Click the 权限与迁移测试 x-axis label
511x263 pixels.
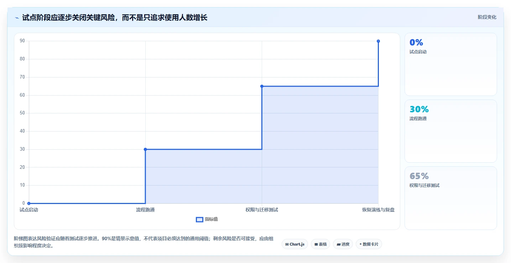[x=262, y=210]
